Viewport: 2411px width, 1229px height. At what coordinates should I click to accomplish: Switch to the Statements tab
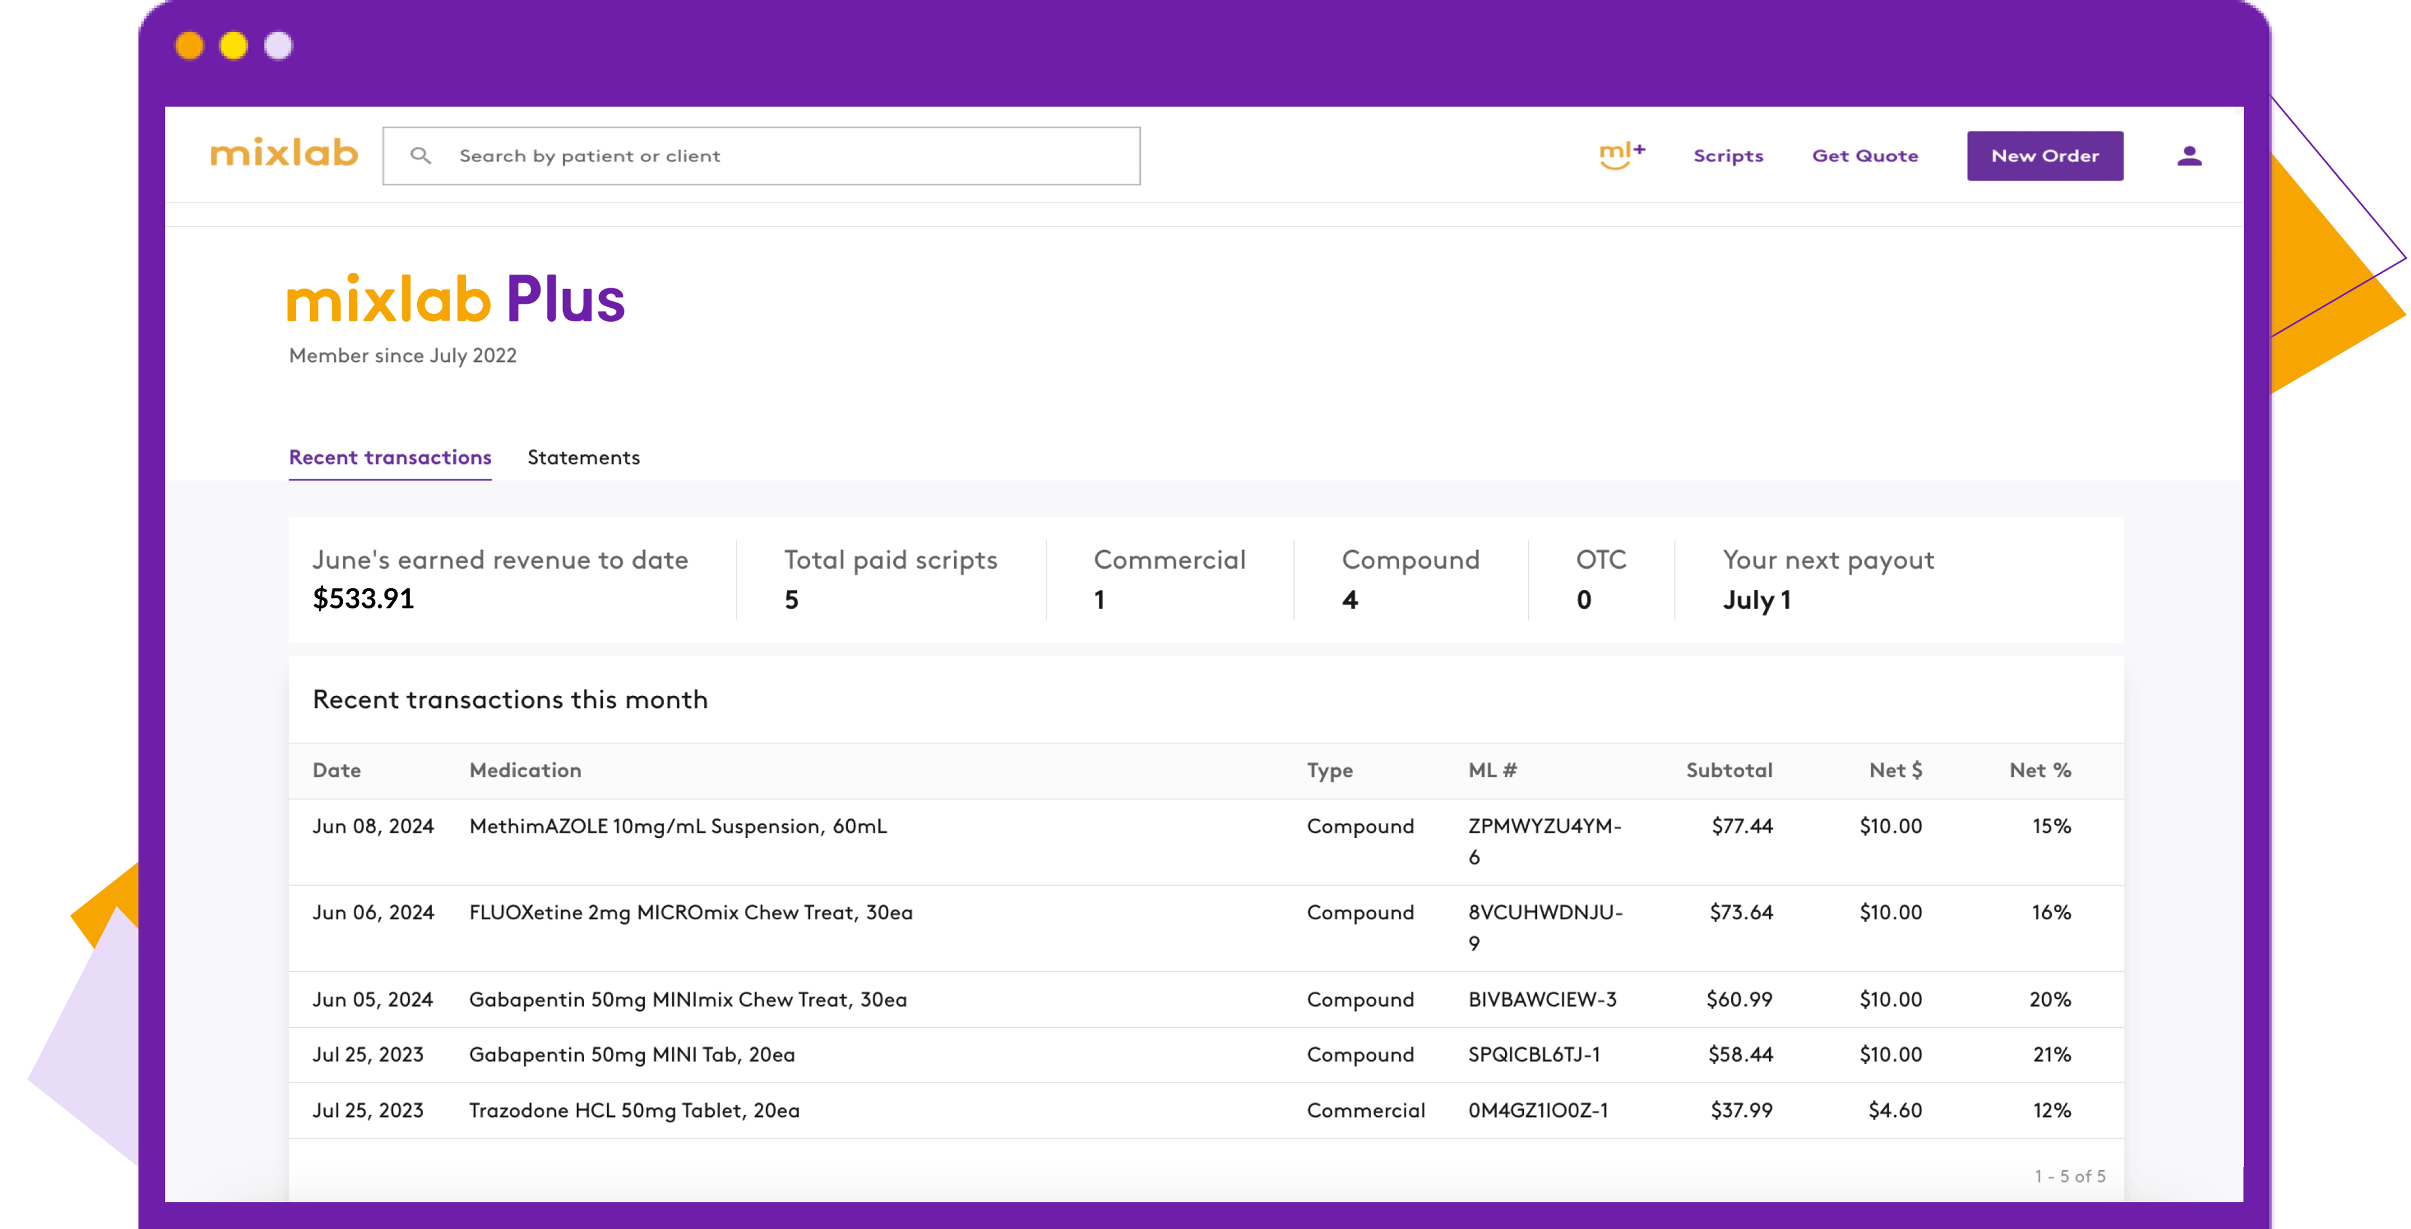pos(583,457)
